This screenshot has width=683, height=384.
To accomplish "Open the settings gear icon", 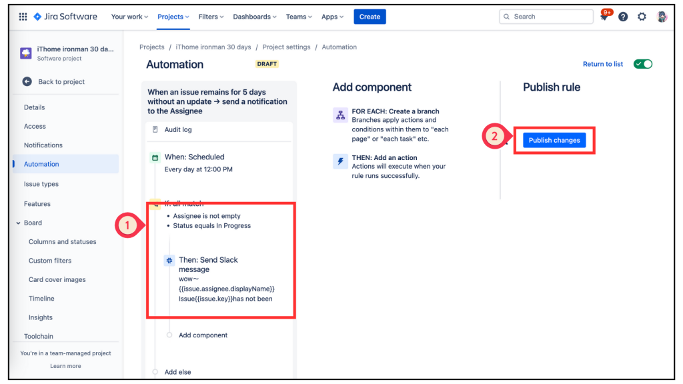I will [642, 17].
